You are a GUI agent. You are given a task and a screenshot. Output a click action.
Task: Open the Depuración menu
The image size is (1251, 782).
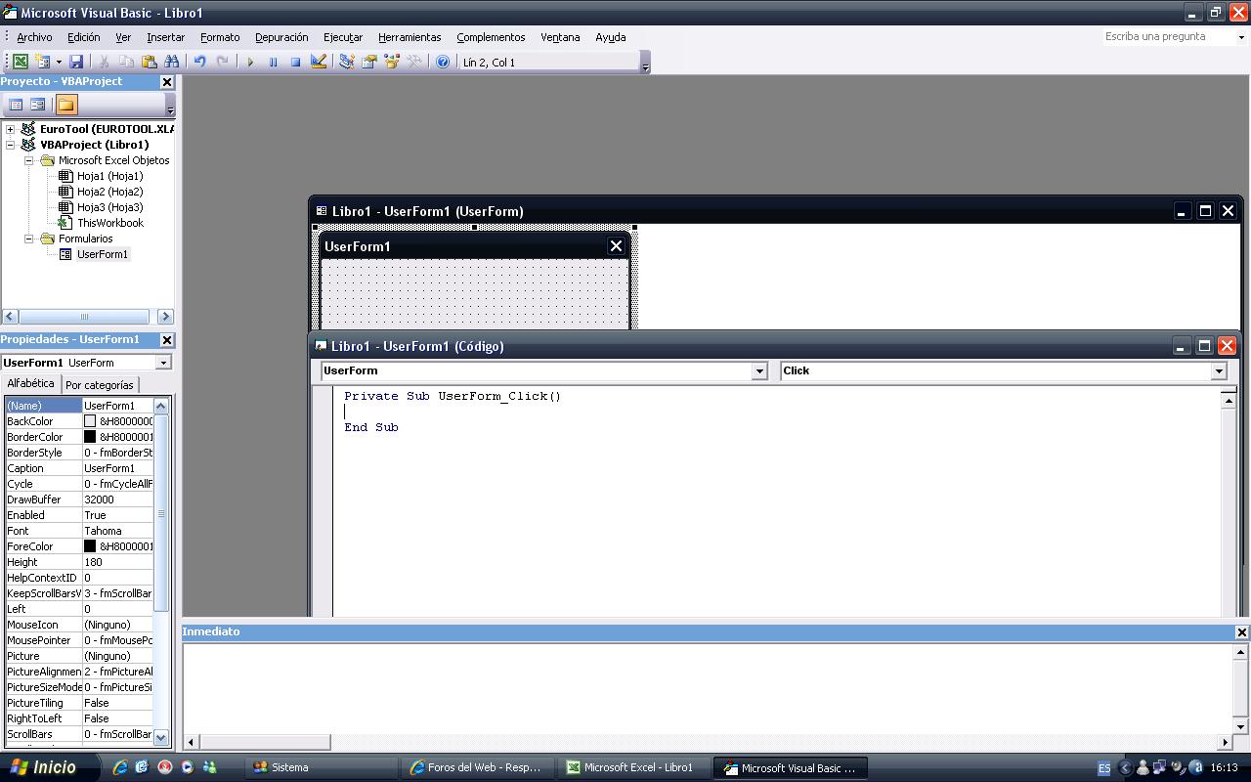[281, 37]
